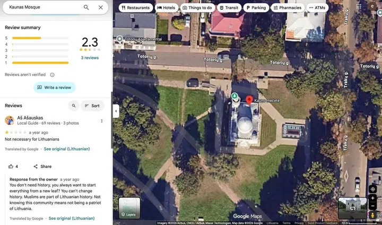
Task: Center map on your location
Action: pyautogui.click(x=372, y=189)
